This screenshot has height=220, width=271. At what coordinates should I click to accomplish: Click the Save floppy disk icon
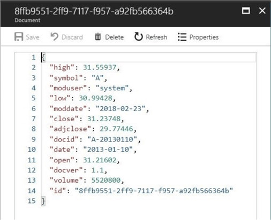pyautogui.click(x=19, y=37)
